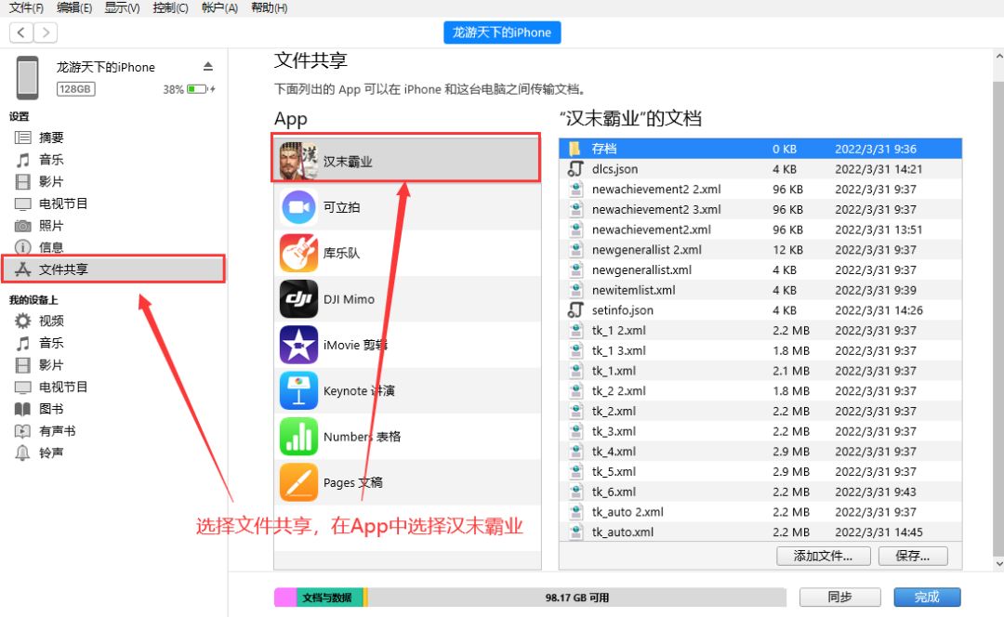1004x617 pixels.
Task: Select tk_auto.xml file
Action: point(760,532)
